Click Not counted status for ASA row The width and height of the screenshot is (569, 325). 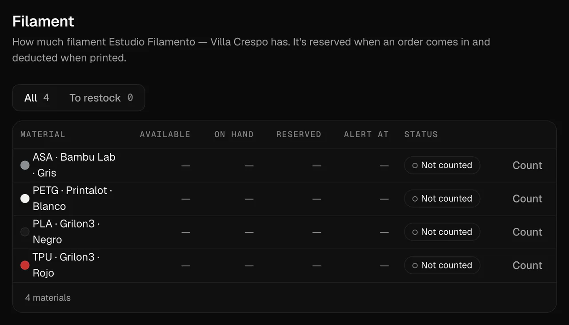[x=442, y=165]
